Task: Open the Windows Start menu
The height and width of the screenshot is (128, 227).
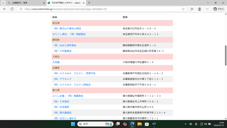Action: (73, 124)
